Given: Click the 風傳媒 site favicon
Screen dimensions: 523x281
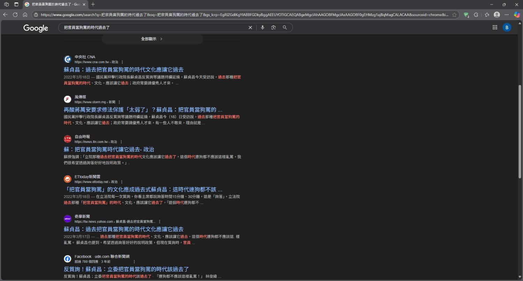Looking at the screenshot, I should [68, 99].
